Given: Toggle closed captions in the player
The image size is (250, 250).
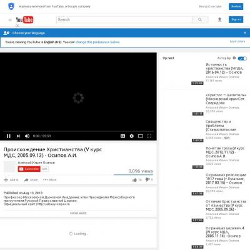Looking at the screenshot, I should tap(123, 136).
